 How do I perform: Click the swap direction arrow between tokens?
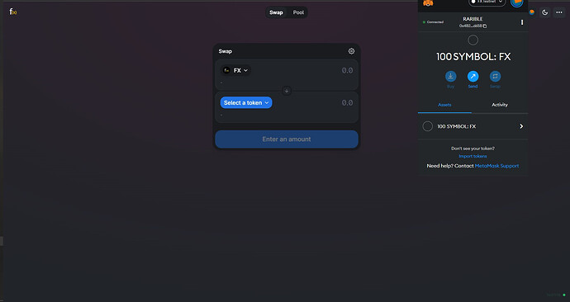point(287,91)
